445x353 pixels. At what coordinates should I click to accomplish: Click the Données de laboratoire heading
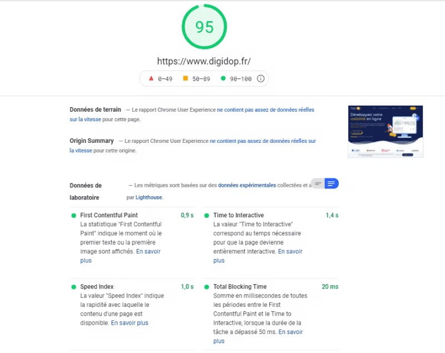click(x=86, y=191)
